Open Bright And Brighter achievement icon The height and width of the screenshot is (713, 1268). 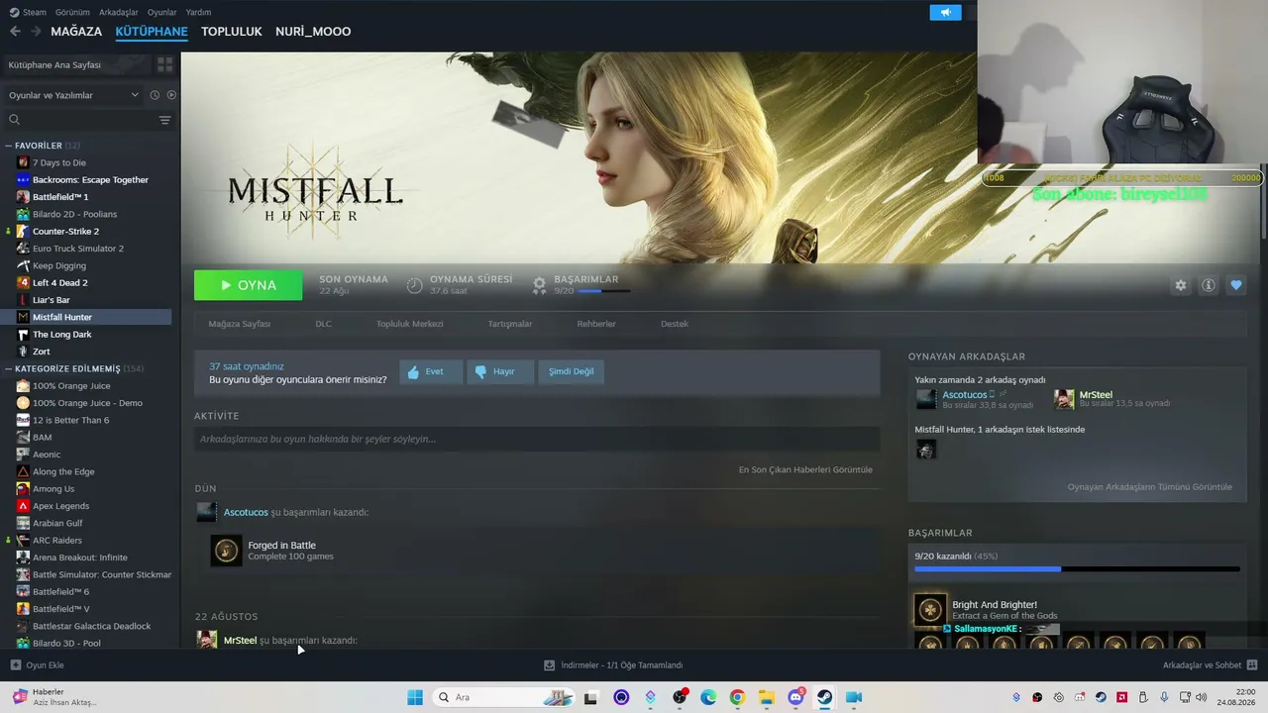pos(930,610)
